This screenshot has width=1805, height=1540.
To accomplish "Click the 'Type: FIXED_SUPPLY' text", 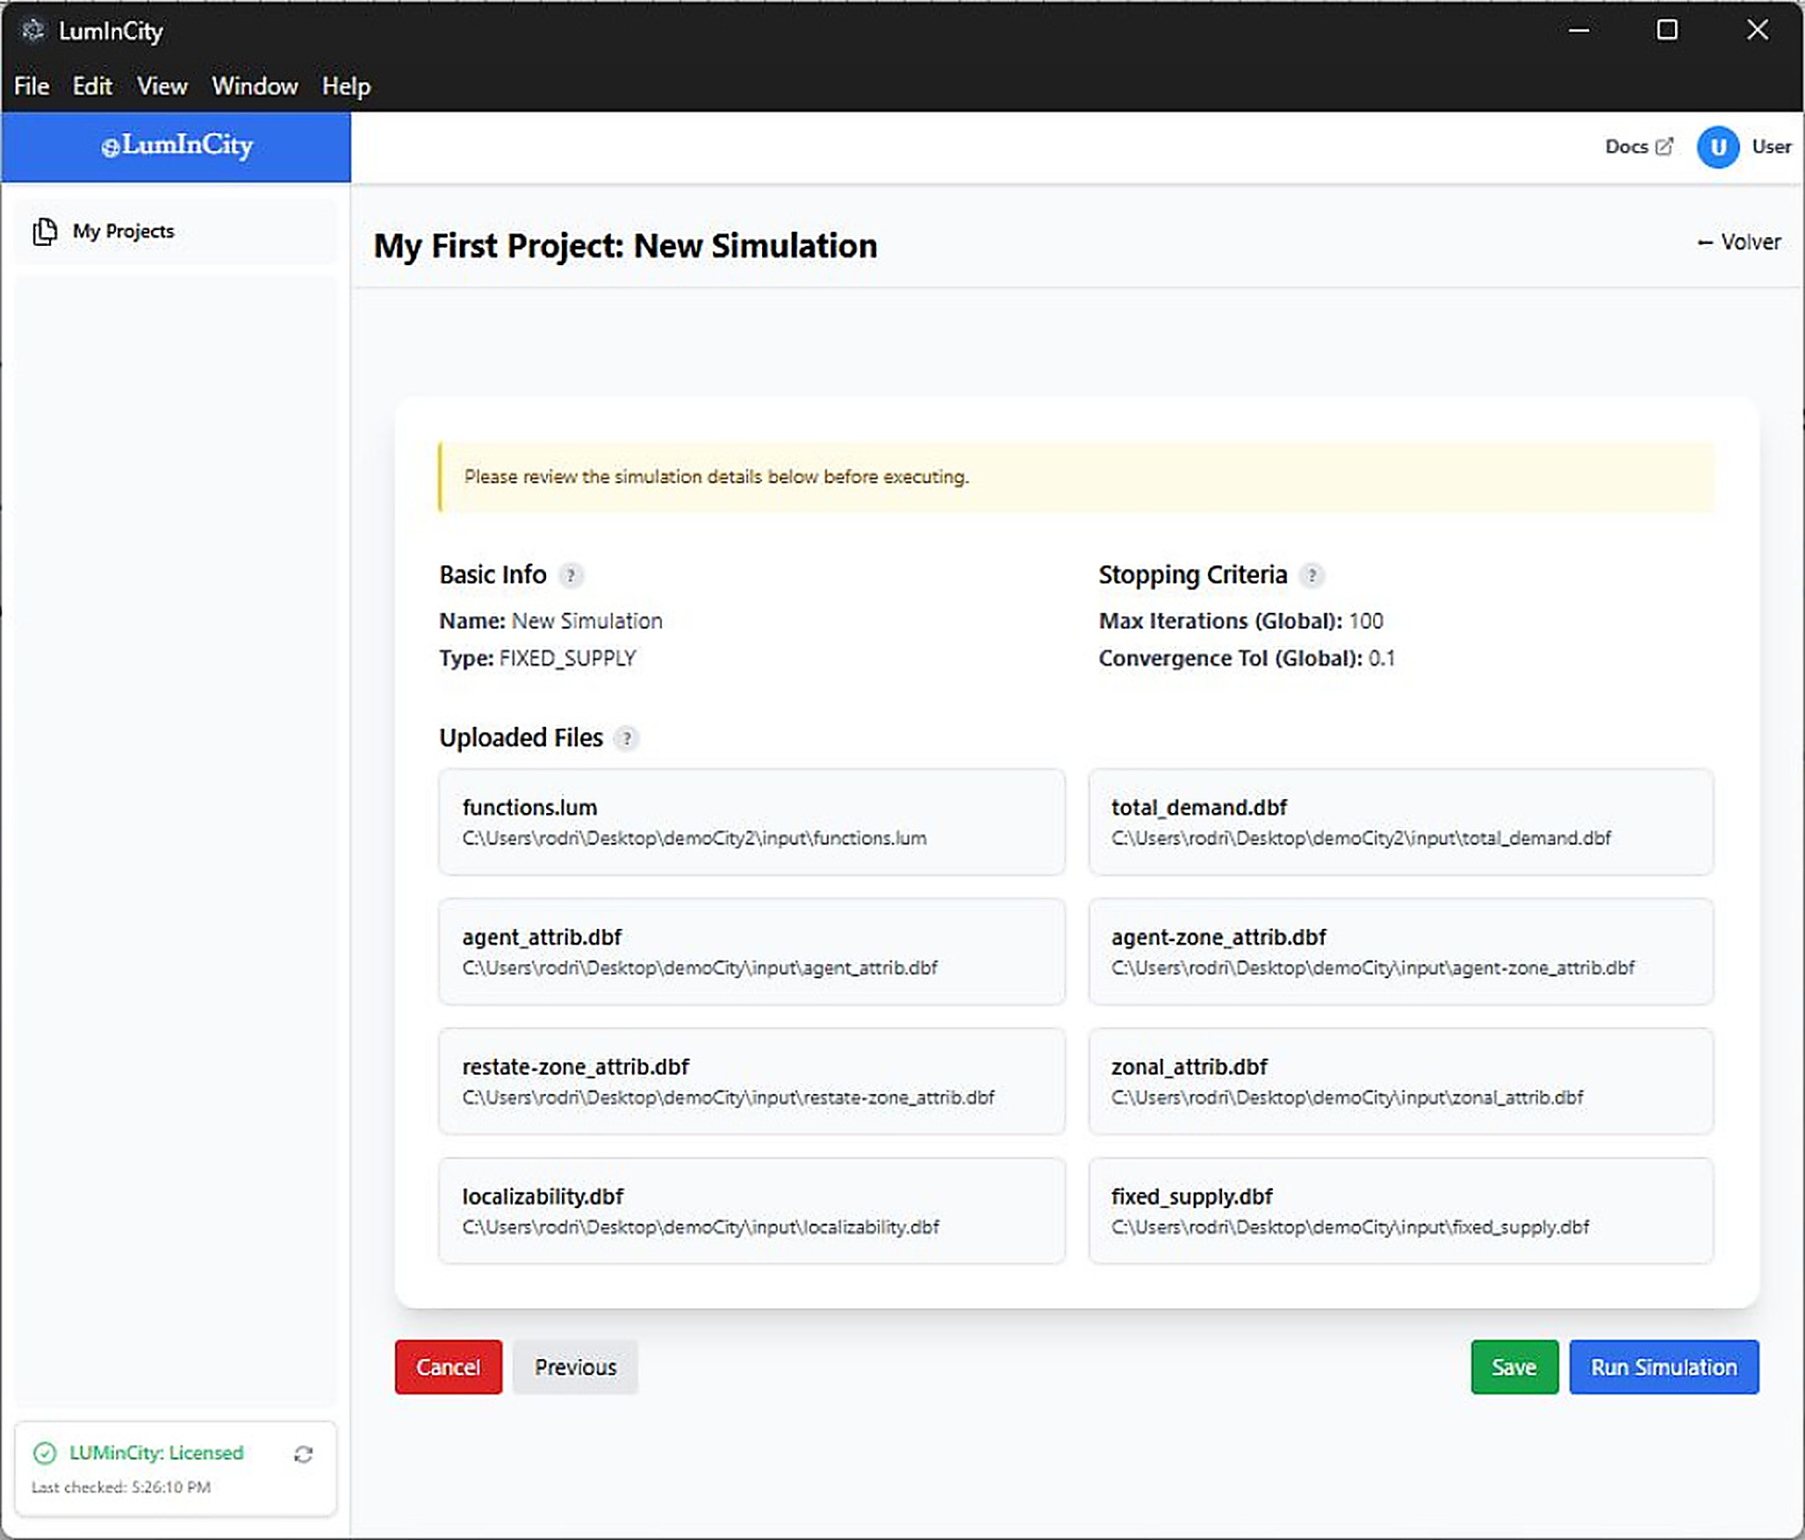I will pos(537,658).
